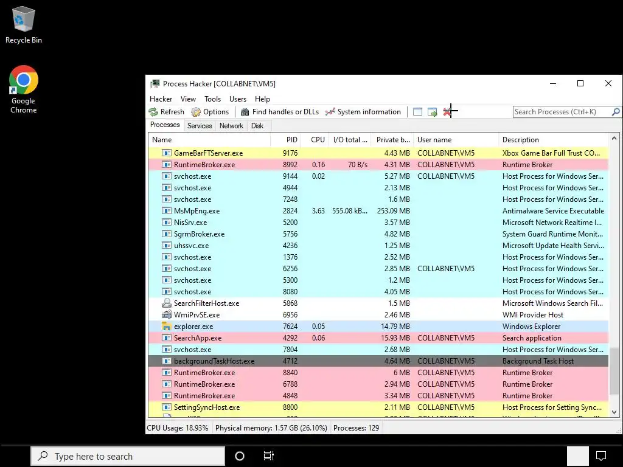Screen dimensions: 623x467
Task: Click the process list scroll down arrow
Action: [x=614, y=412]
